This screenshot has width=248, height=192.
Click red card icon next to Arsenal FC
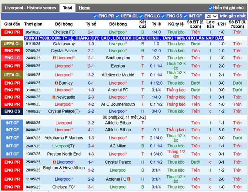tap(129, 179)
